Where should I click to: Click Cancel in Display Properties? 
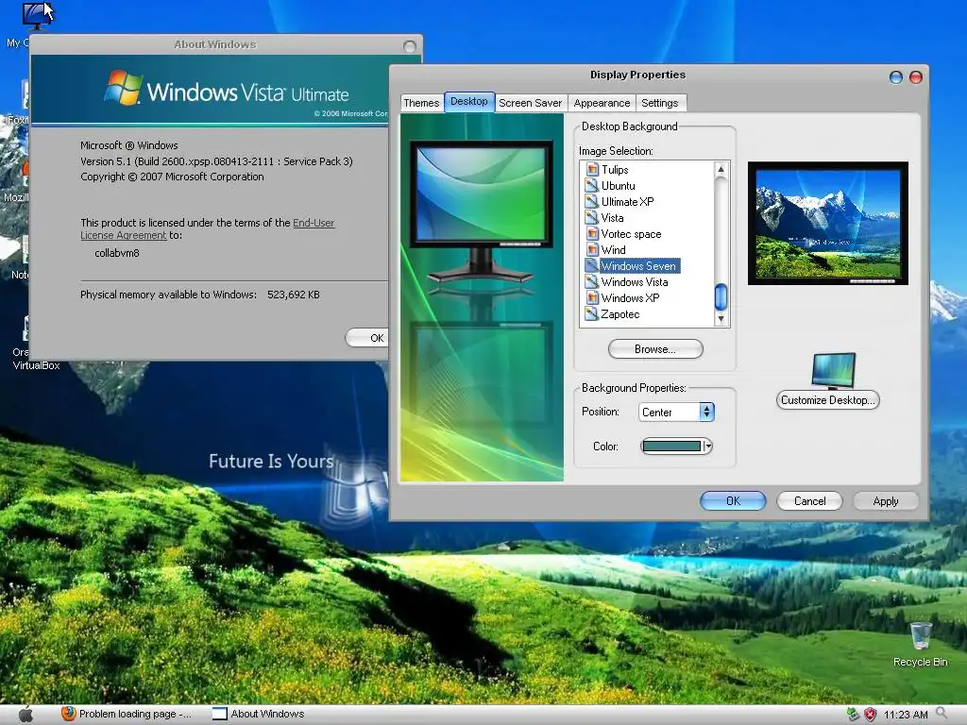point(809,501)
